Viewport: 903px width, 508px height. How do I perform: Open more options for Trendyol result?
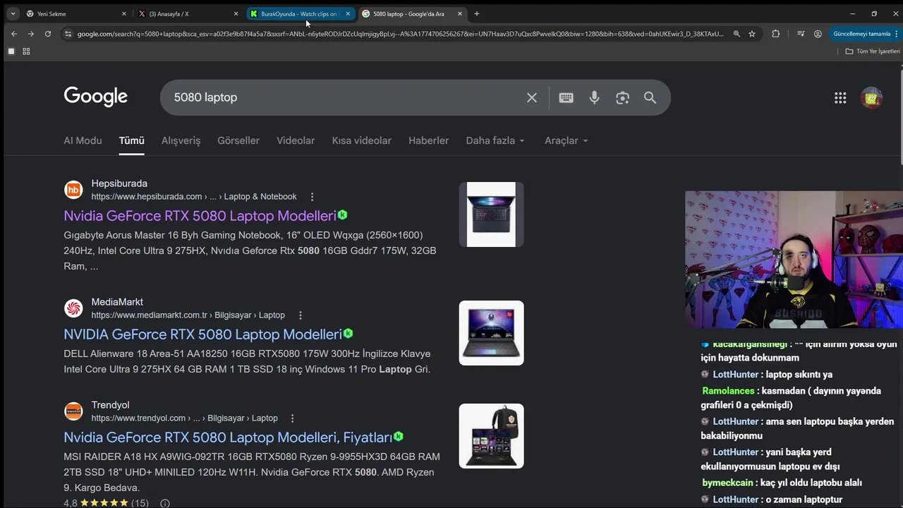tap(292, 418)
